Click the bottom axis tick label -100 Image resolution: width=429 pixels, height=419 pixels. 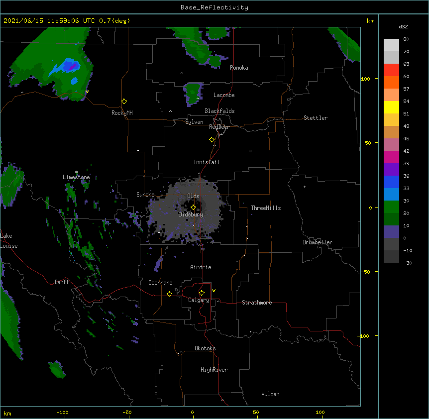pyautogui.click(x=62, y=412)
